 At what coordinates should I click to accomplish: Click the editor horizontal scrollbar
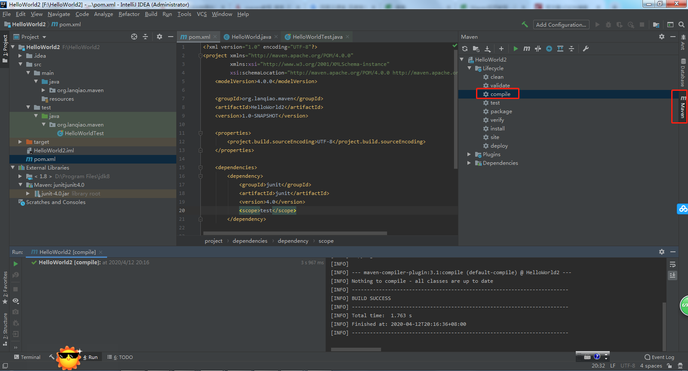tap(295, 233)
